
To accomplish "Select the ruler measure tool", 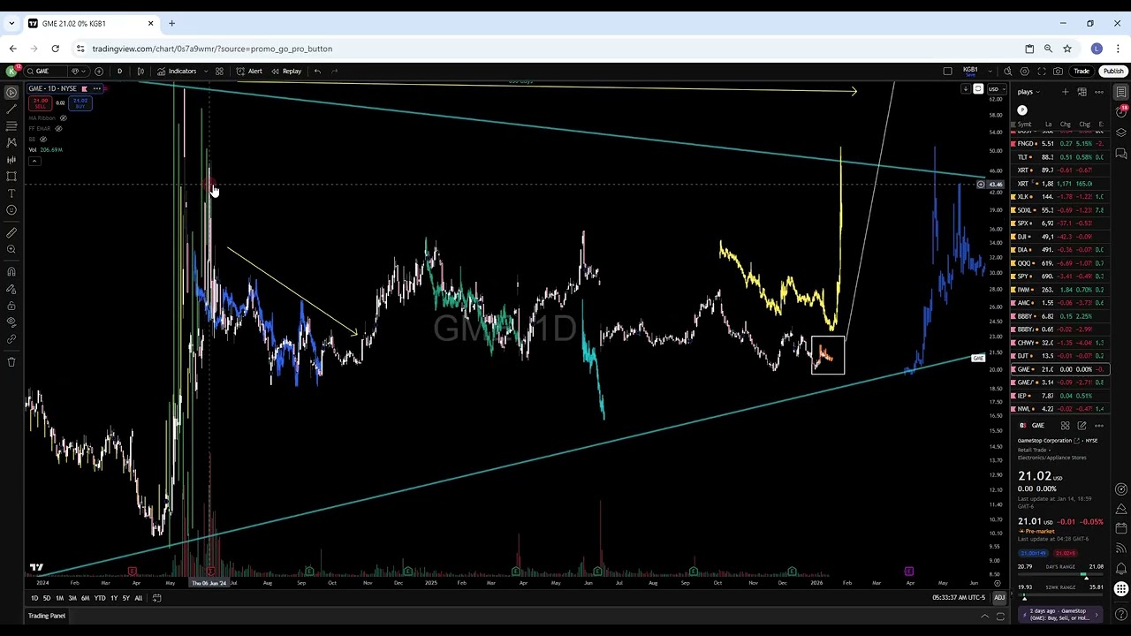I will click(11, 232).
